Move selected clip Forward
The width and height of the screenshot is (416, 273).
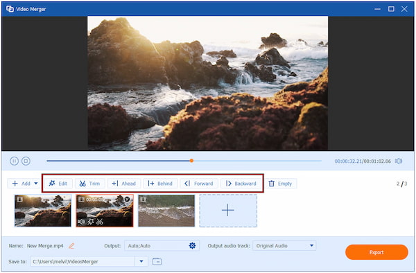pyautogui.click(x=199, y=184)
